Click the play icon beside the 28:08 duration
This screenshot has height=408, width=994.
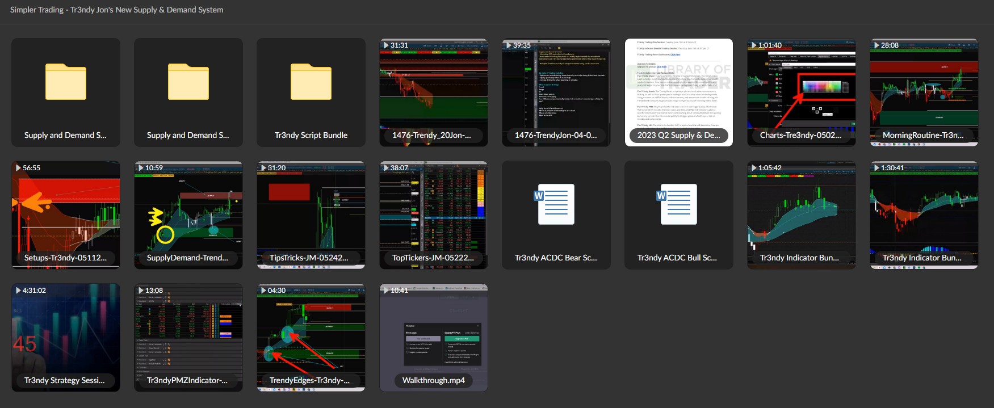876,45
